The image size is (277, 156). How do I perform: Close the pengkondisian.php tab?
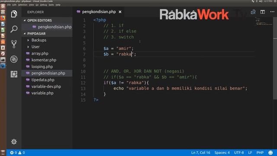click(x=120, y=12)
